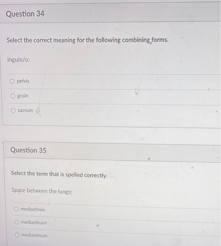Click the Question 34 heading

point(25,14)
